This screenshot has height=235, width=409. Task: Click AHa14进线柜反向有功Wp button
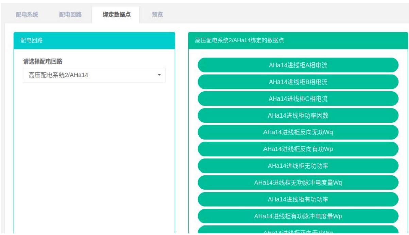coord(298,149)
